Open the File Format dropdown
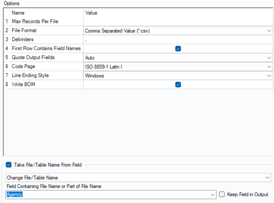 [x=269, y=31]
